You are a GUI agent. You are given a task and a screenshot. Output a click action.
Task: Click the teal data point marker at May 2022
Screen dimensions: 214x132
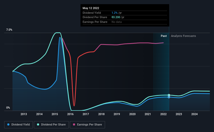coord(169,95)
